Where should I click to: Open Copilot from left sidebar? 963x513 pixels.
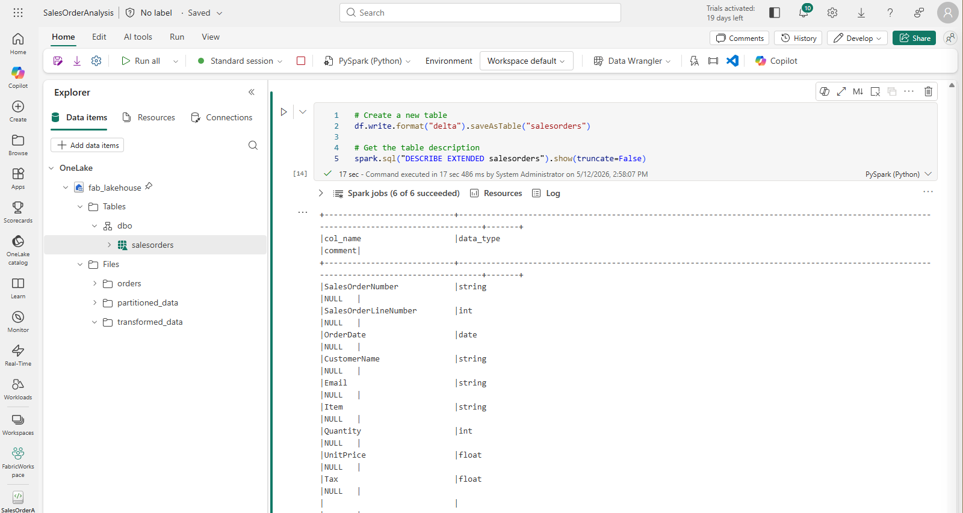click(x=18, y=78)
